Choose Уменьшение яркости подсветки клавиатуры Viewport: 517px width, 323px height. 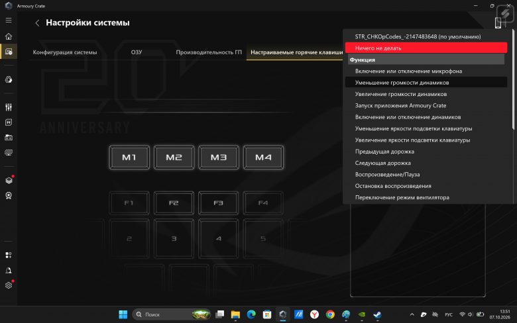pyautogui.click(x=426, y=128)
